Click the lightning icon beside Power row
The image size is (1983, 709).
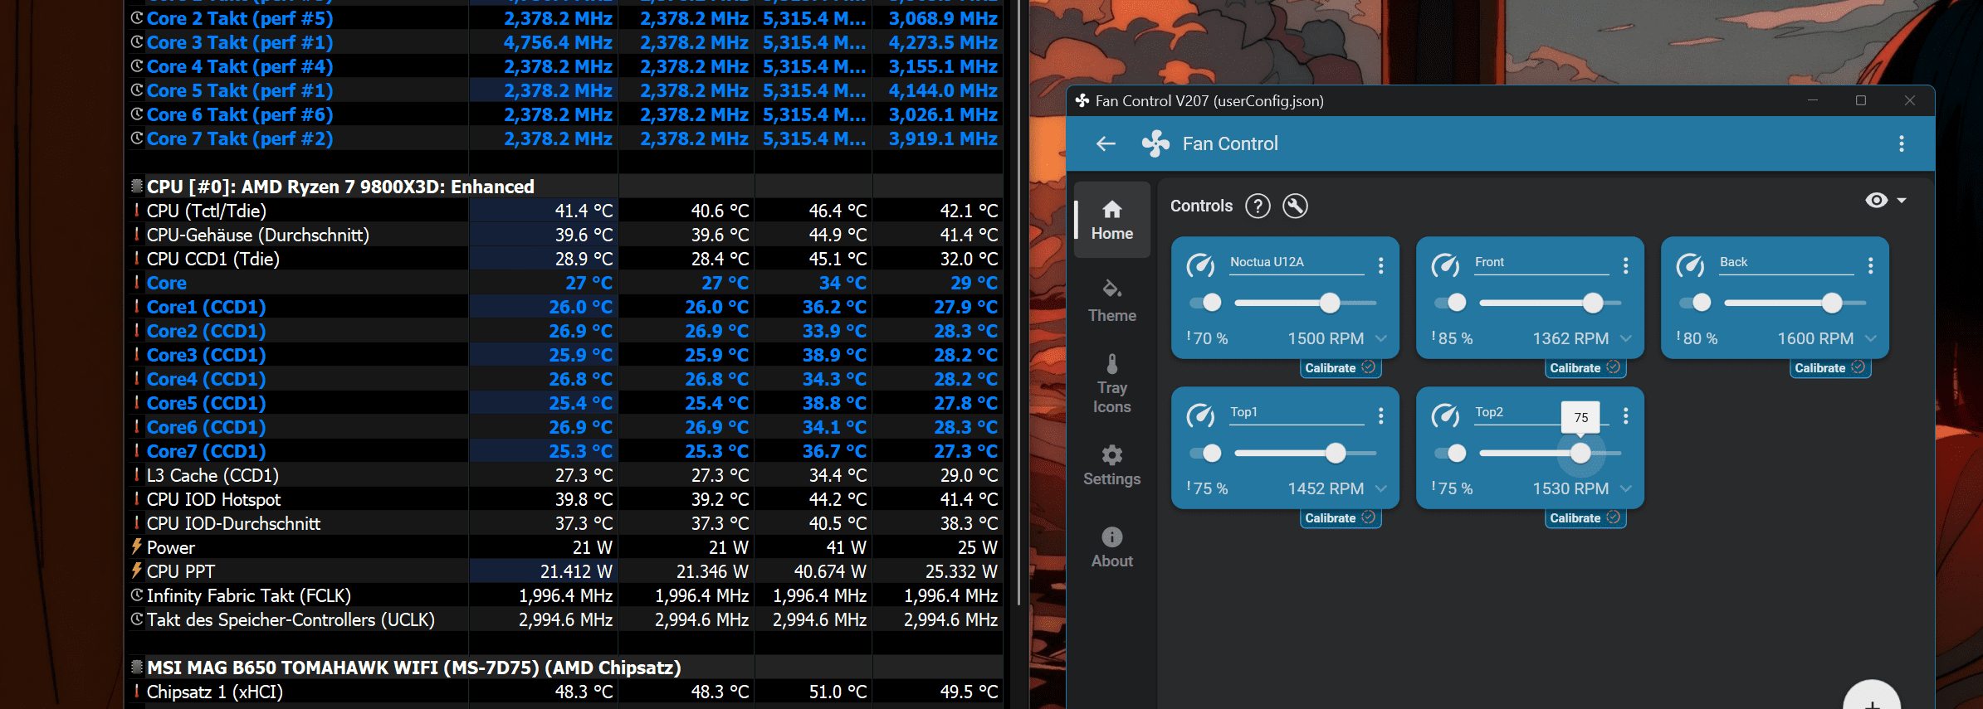[x=136, y=546]
